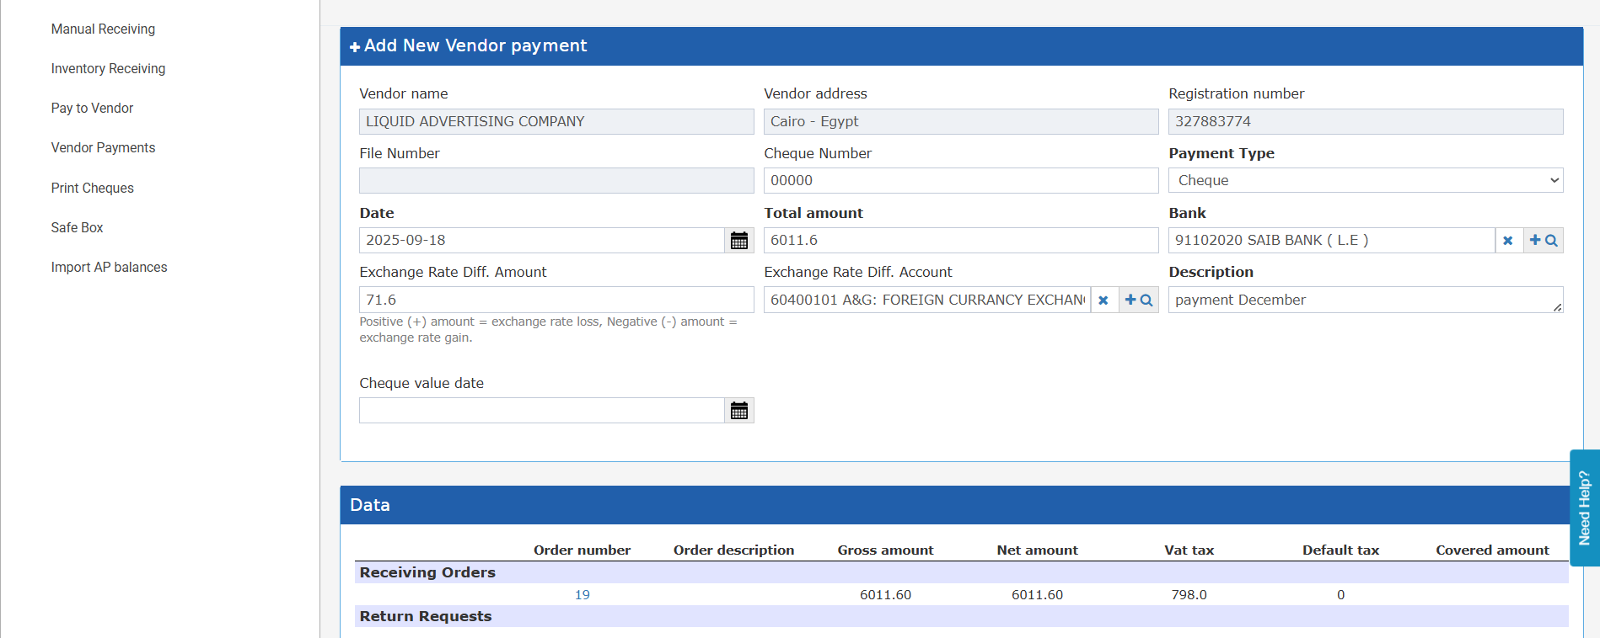Open Import AP balances in the sidebar
The width and height of the screenshot is (1600, 638).
[109, 267]
